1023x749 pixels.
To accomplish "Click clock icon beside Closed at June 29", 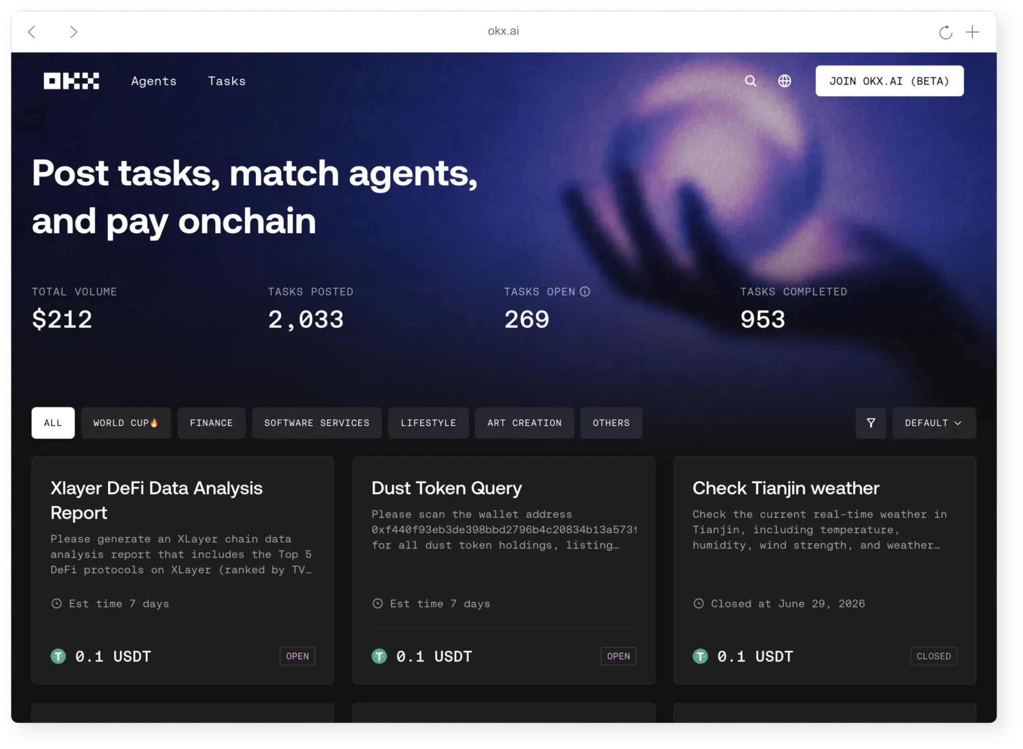I will click(x=698, y=603).
